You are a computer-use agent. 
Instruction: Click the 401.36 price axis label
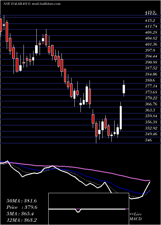click(x=151, y=44)
